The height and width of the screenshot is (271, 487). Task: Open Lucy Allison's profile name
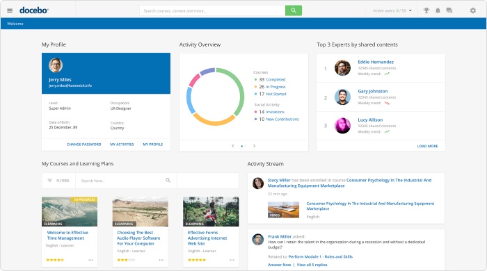click(x=370, y=120)
